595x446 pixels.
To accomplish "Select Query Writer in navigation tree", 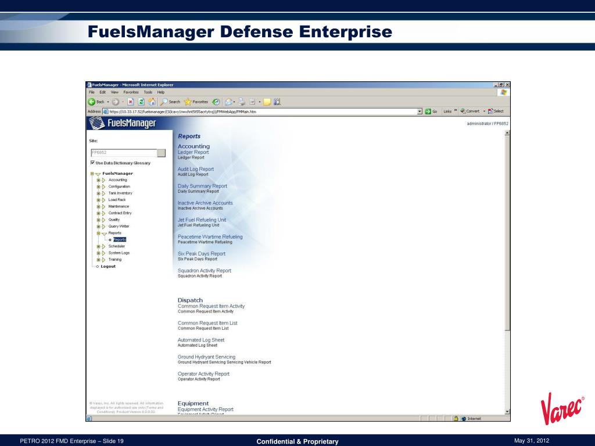I will [119, 226].
